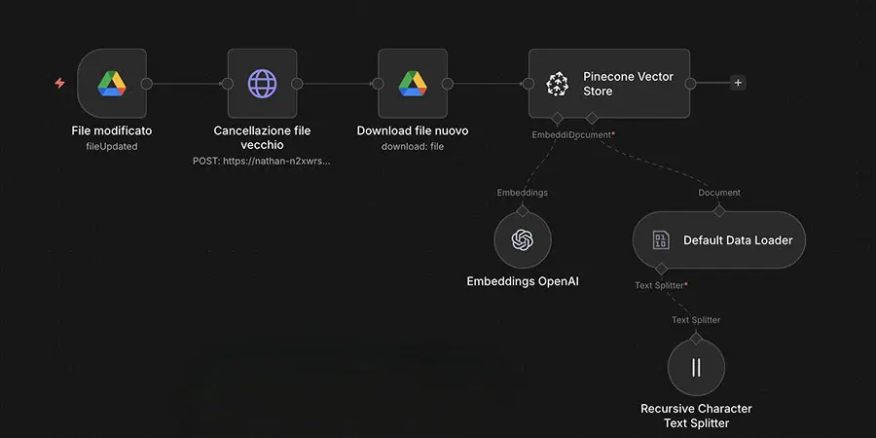
Task: Open the Recursive Character Text Splitter node
Action: (696, 367)
